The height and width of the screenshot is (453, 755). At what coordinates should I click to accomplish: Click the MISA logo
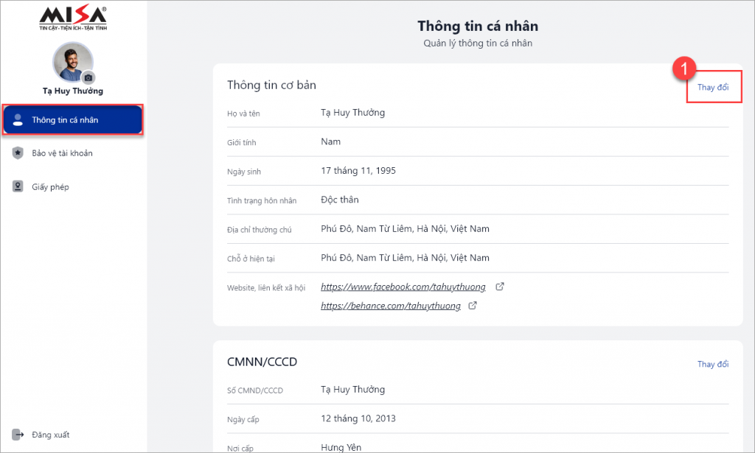73,18
